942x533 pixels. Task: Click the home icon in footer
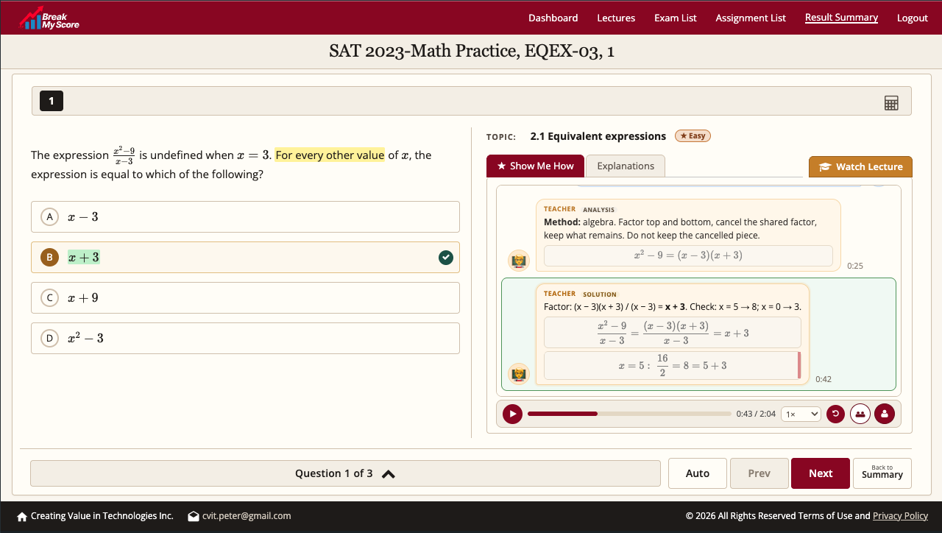(x=22, y=516)
